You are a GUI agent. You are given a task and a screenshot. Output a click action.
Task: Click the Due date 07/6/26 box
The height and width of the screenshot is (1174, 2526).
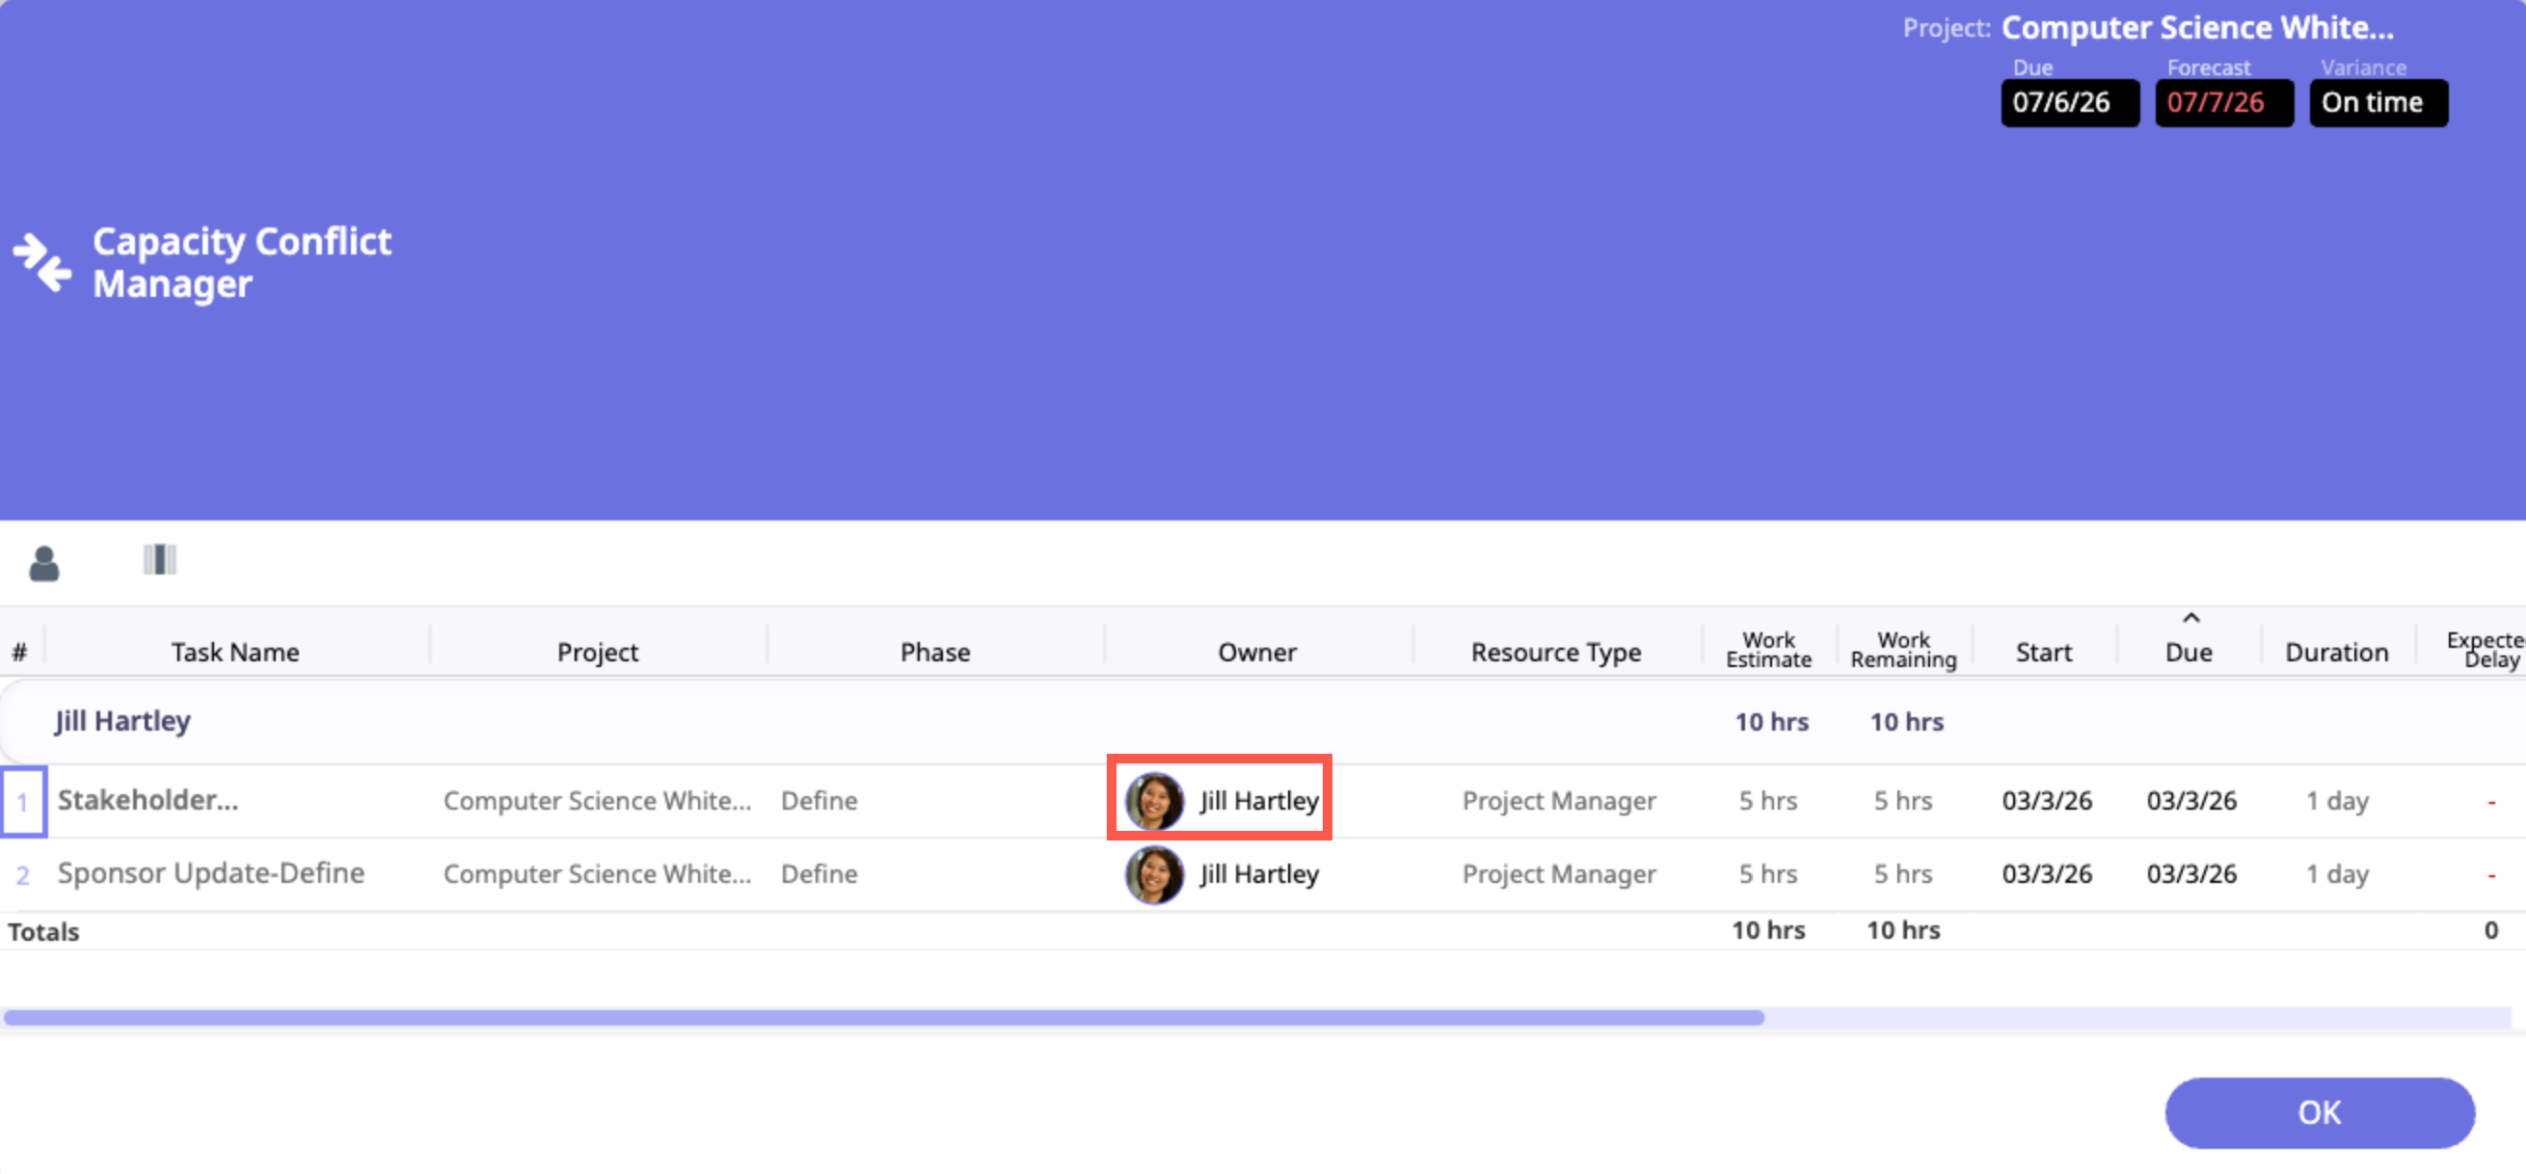point(2069,103)
